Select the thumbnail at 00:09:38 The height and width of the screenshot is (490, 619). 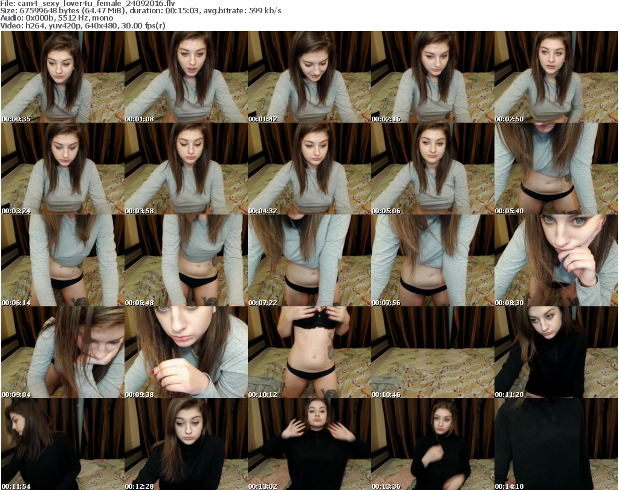(186, 353)
